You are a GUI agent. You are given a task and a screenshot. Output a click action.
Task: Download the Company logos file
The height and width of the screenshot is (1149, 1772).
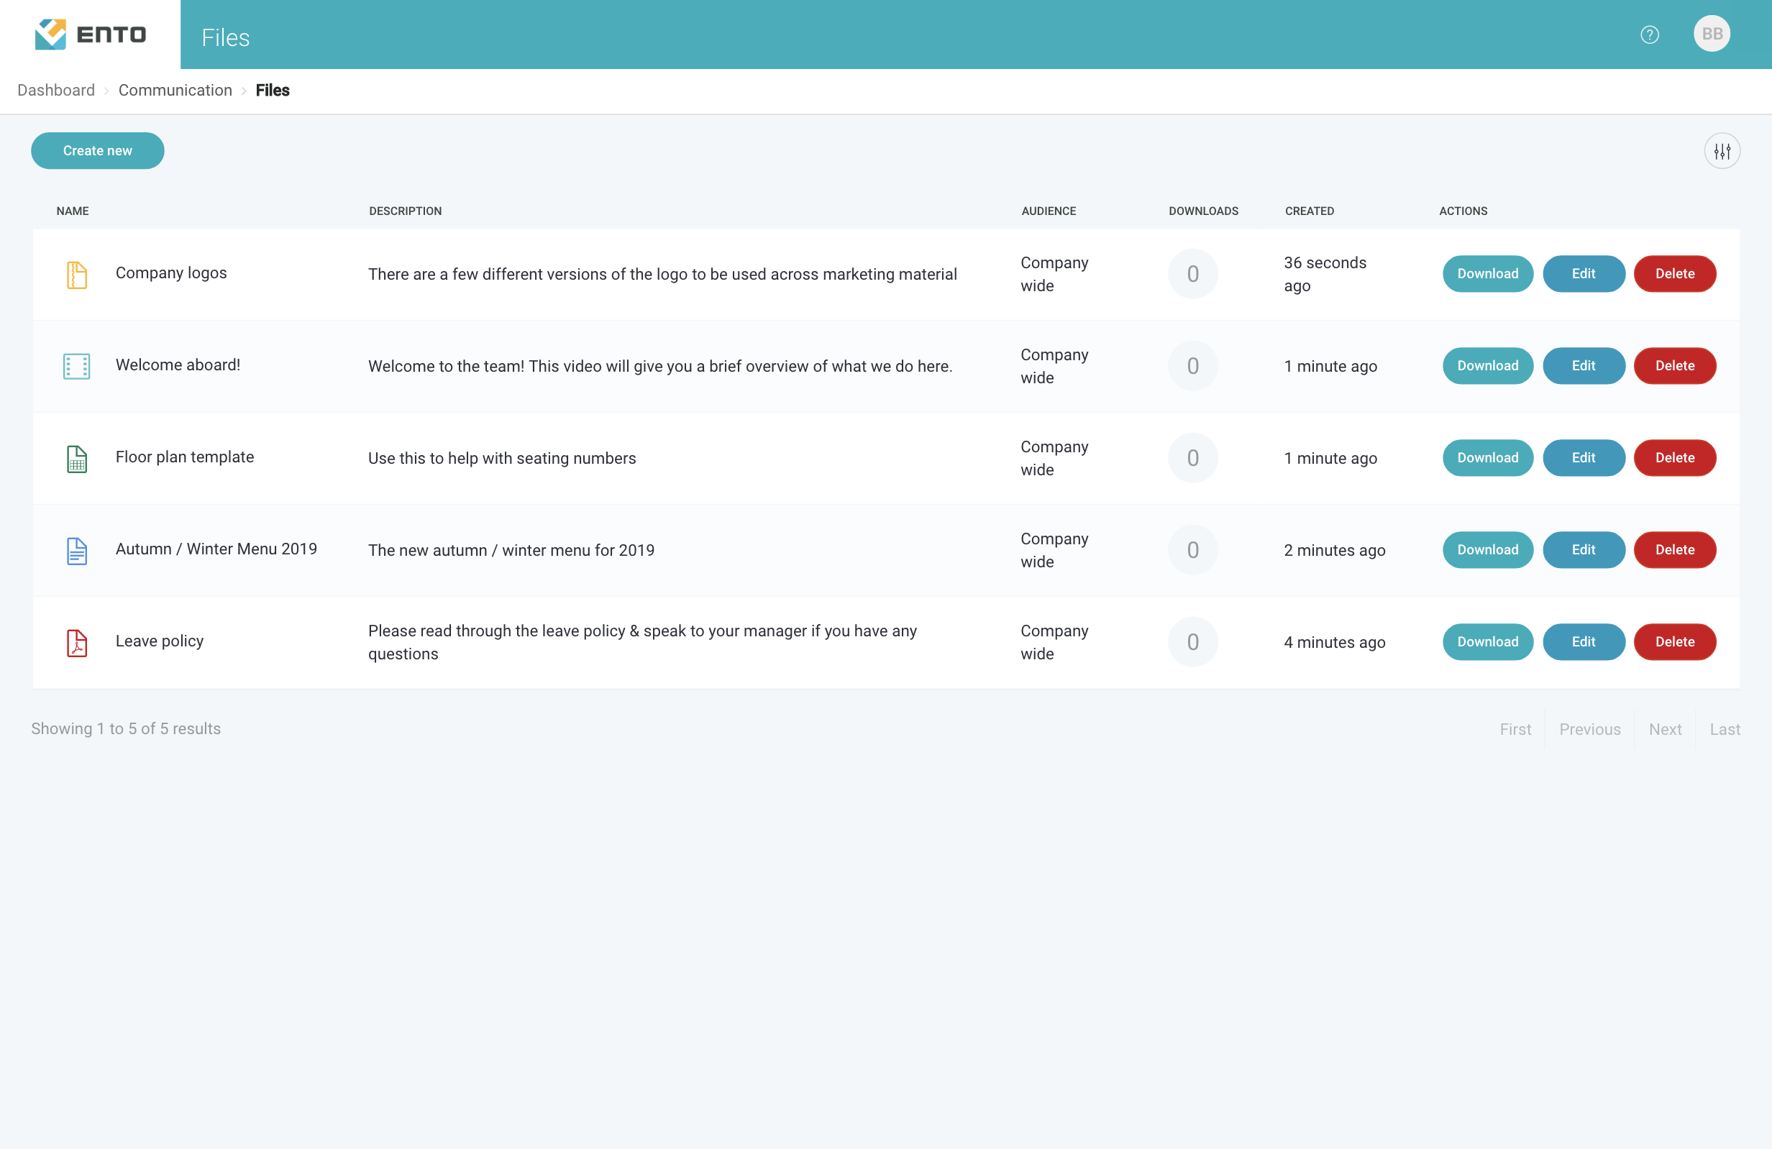pos(1488,274)
